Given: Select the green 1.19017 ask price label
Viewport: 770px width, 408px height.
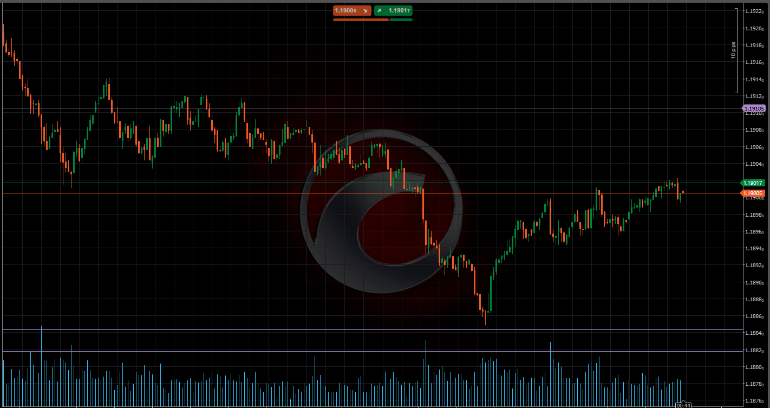Looking at the screenshot, I should point(753,183).
